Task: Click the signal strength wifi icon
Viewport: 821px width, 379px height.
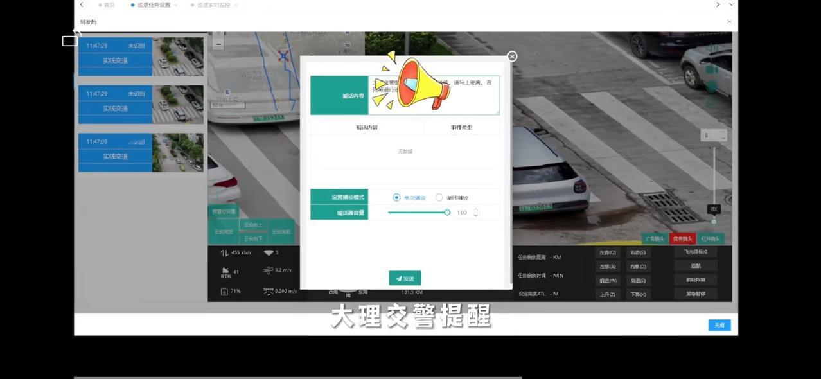Action: [x=269, y=253]
